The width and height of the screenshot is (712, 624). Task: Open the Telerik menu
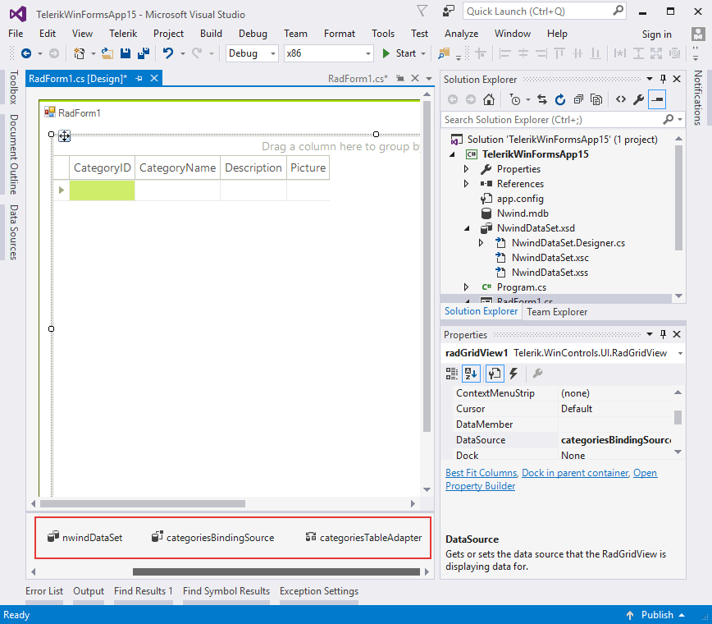pos(122,34)
